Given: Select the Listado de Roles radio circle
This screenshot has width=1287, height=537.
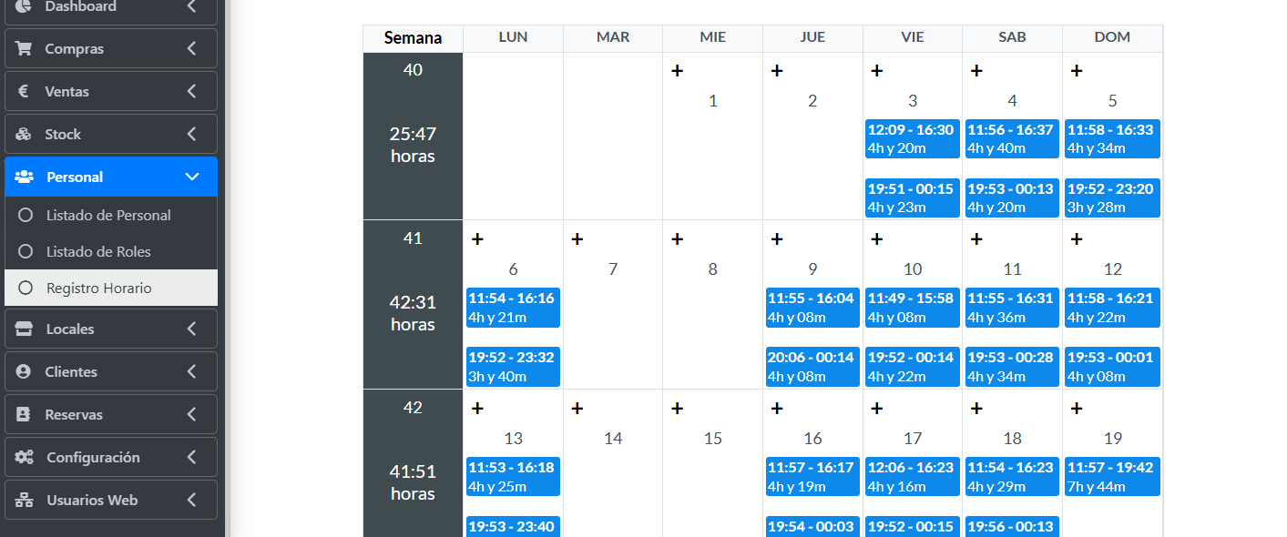Looking at the screenshot, I should click(x=26, y=252).
